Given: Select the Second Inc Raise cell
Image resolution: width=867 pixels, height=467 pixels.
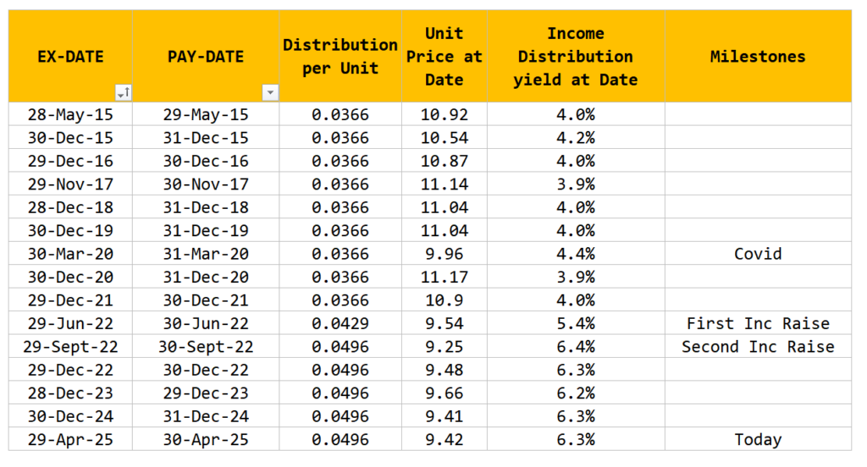Looking at the screenshot, I should [757, 347].
